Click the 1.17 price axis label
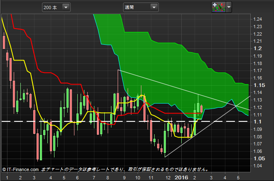This screenshot has height=181, width=274. point(258,70)
